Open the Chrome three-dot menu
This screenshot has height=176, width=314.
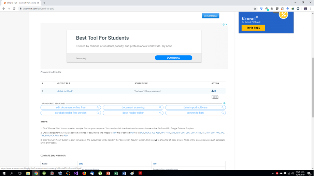[x=311, y=9]
